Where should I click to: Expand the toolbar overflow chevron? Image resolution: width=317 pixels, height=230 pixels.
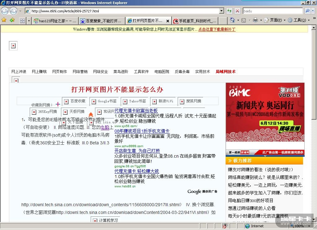coord(314,18)
